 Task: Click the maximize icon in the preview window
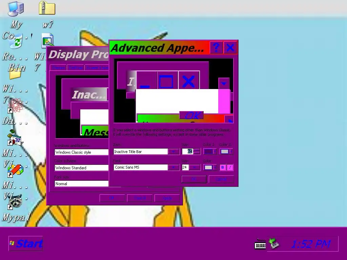167,81
